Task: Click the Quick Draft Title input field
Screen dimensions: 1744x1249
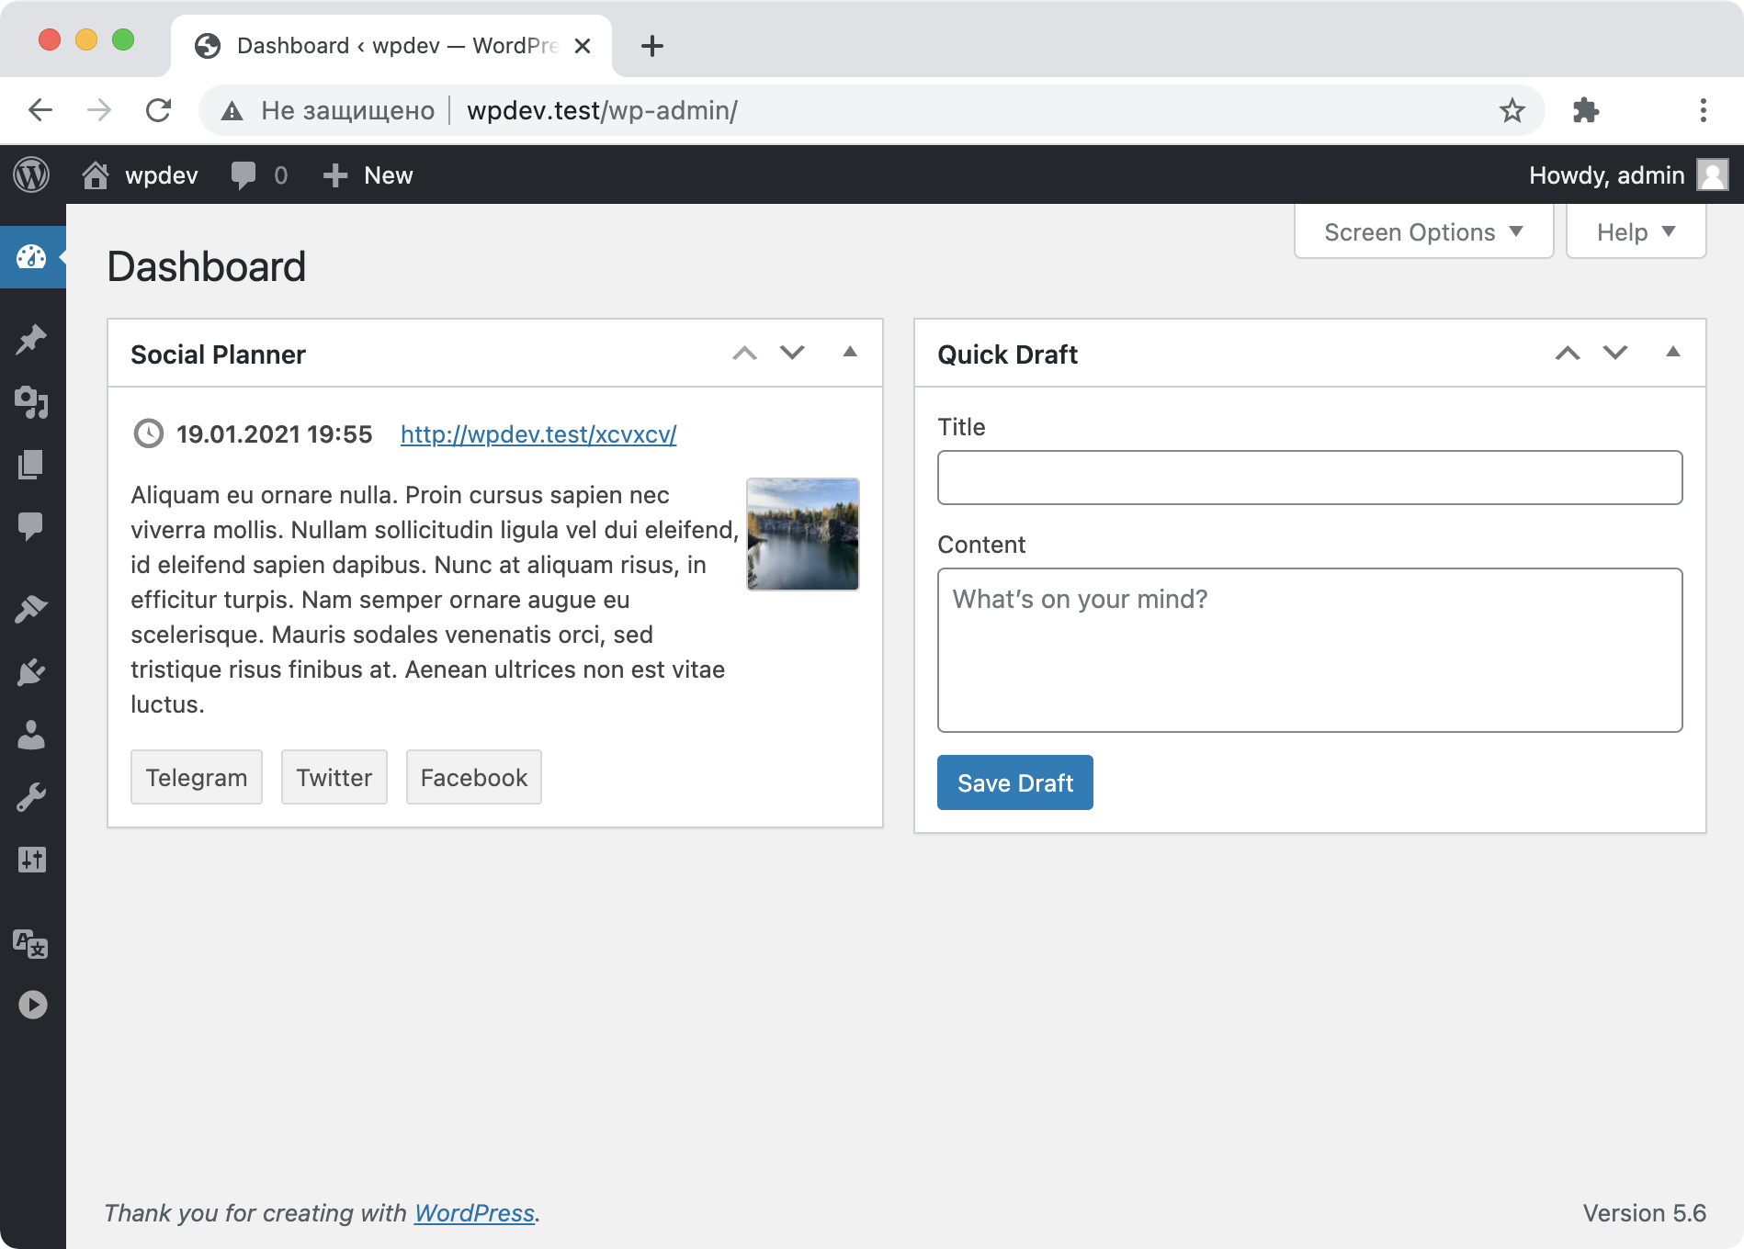Action: (1309, 478)
